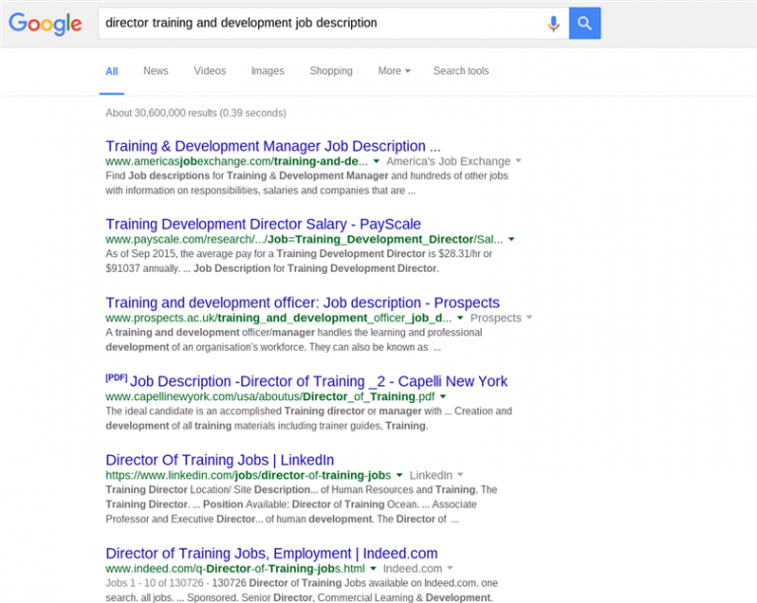The image size is (757, 603).
Task: Click the [PDF] label before Capelli result
Action: click(116, 377)
